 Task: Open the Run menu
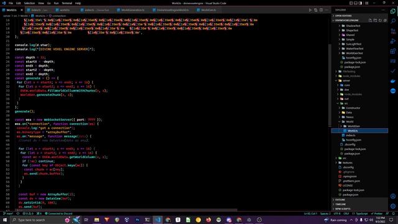(56, 3)
